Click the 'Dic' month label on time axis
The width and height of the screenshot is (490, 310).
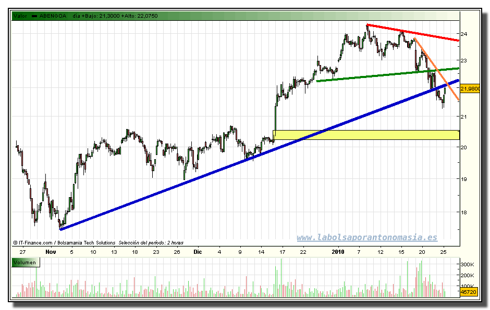[198, 252]
